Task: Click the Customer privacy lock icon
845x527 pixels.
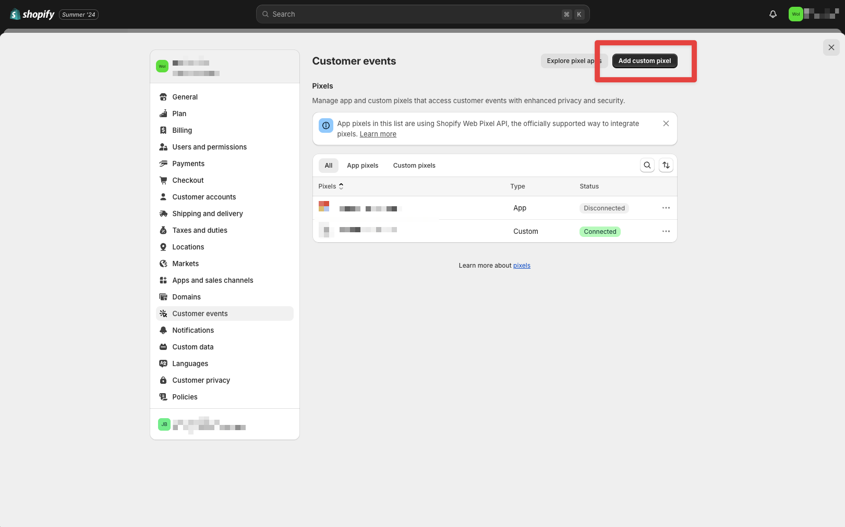Action: pyautogui.click(x=163, y=380)
